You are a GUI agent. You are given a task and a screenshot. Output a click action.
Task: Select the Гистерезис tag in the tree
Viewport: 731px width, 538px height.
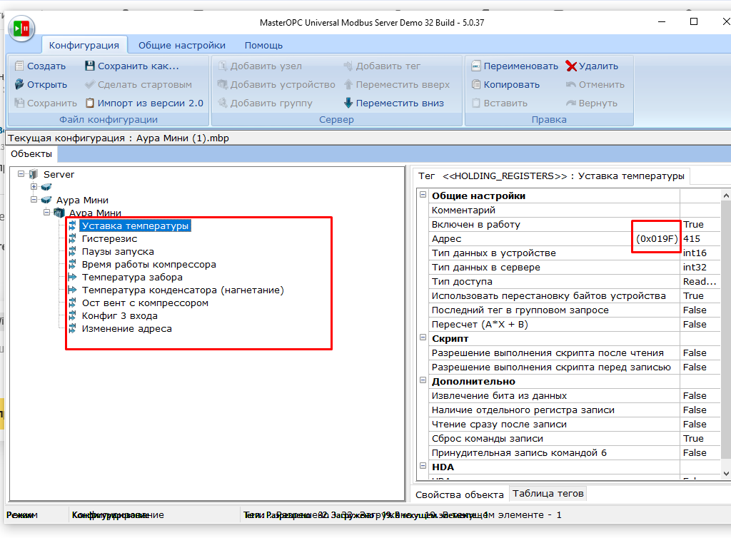[x=109, y=238]
